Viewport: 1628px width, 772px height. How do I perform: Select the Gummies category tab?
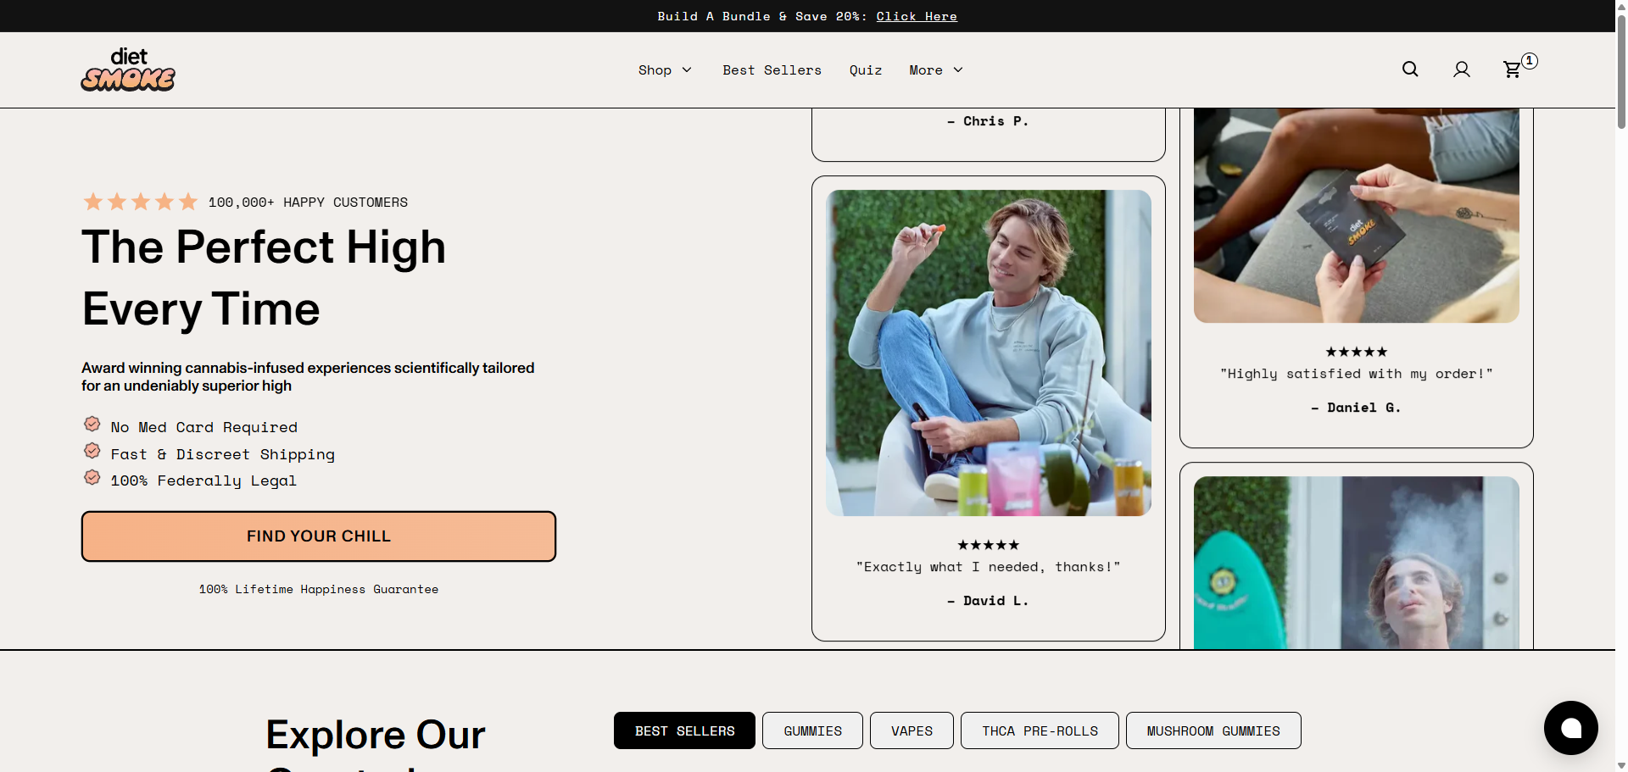[812, 730]
